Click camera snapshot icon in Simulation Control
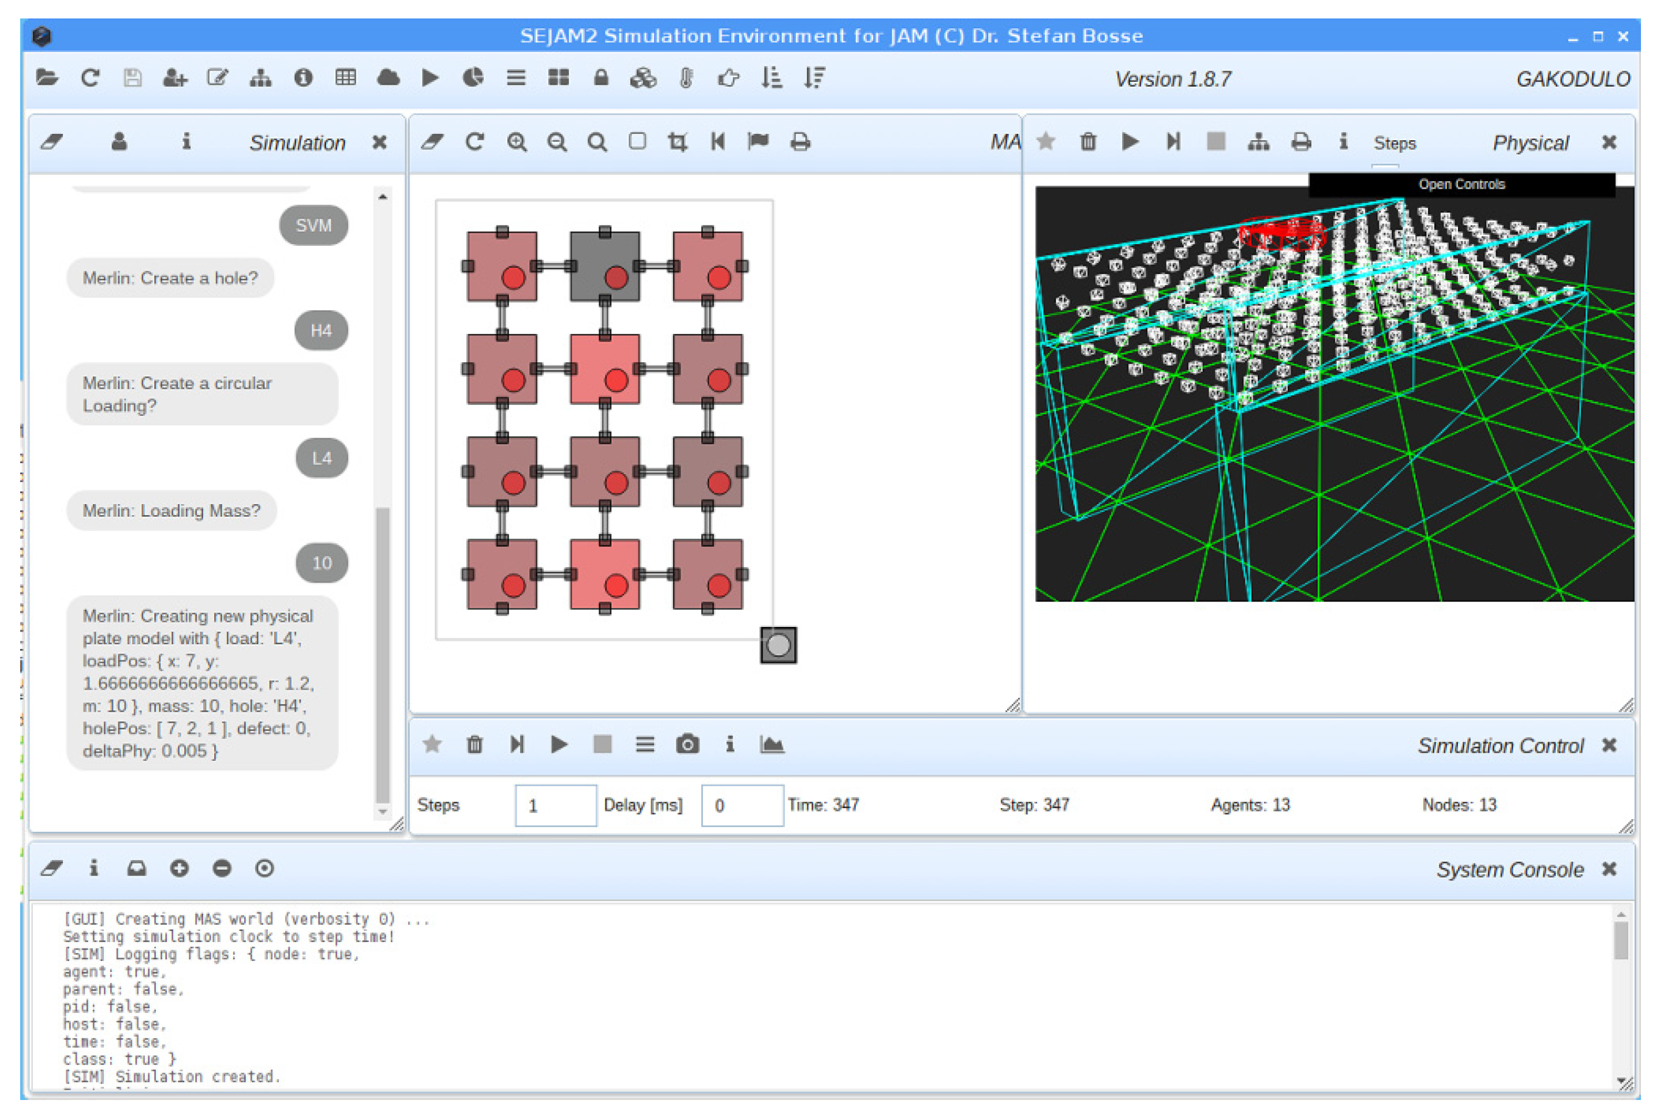1660x1115 pixels. tap(687, 745)
